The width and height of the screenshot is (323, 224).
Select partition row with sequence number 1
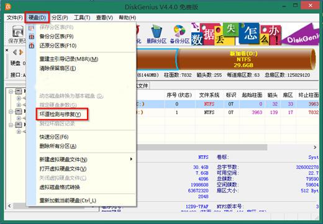(x=228, y=112)
